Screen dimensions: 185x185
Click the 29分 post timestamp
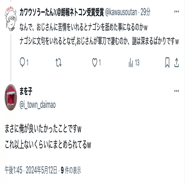coord(146,12)
